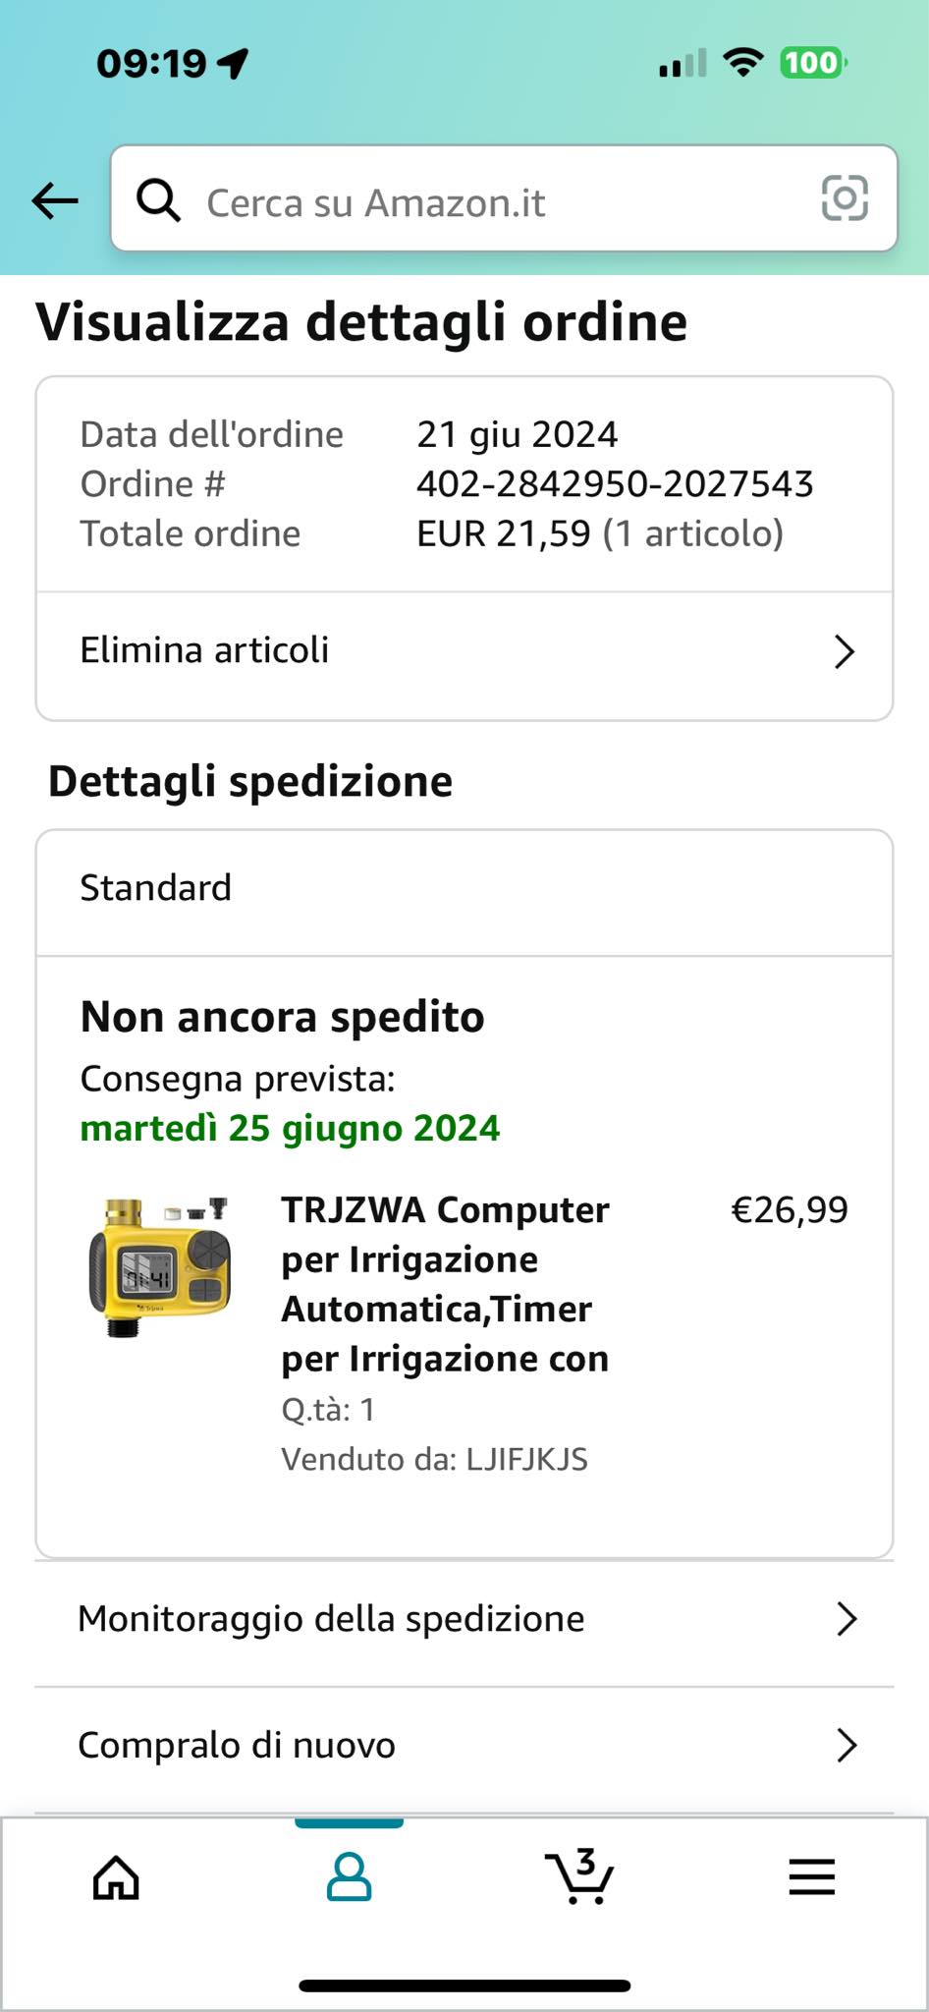Open the account profile icon
Viewport: 929px width, 2012px height.
pyautogui.click(x=349, y=1877)
